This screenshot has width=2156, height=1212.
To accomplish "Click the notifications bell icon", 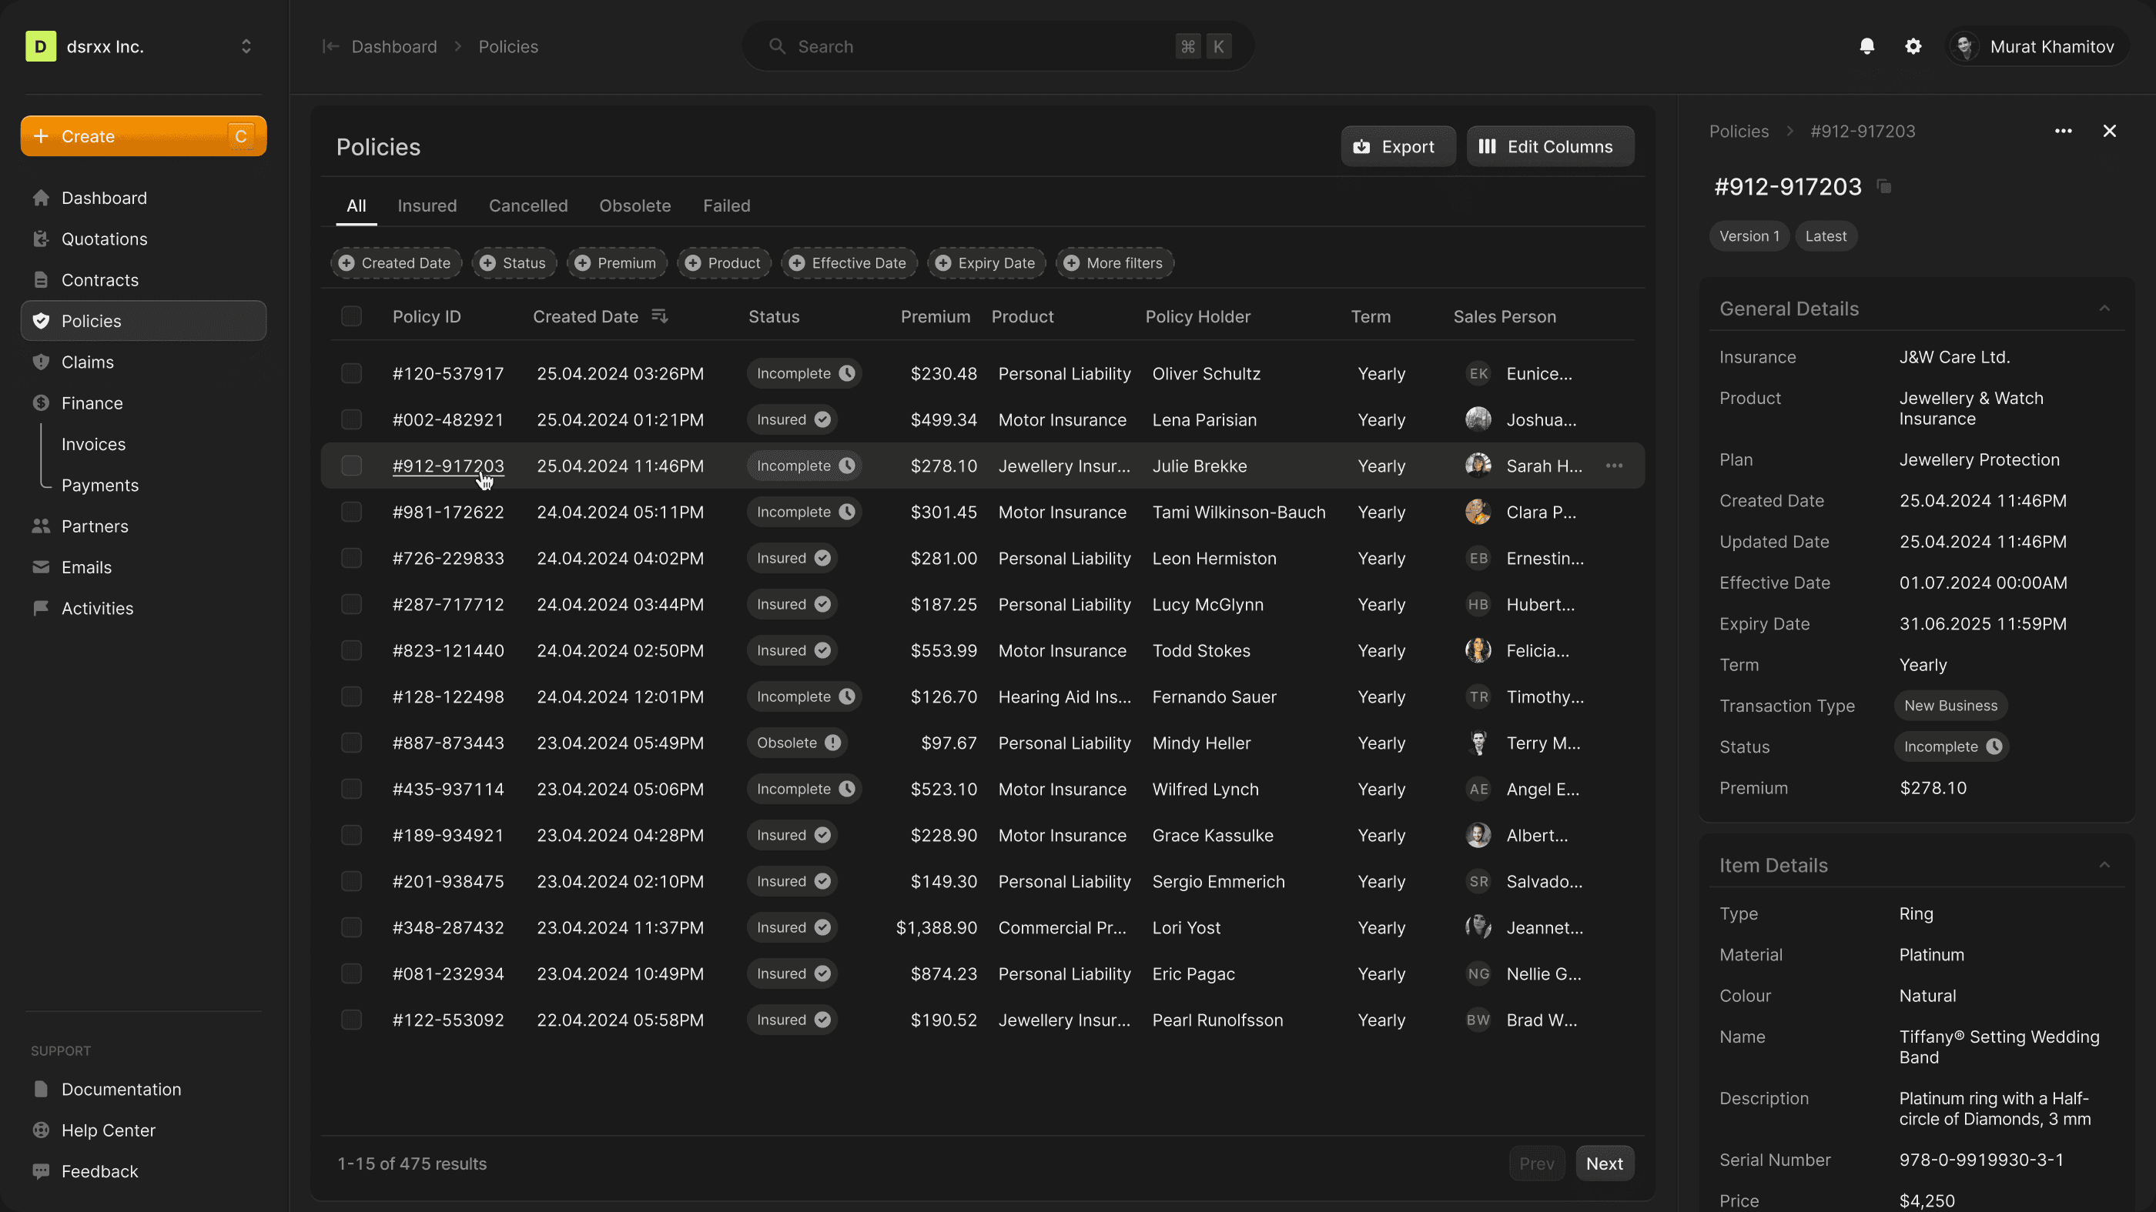I will click(x=1866, y=47).
